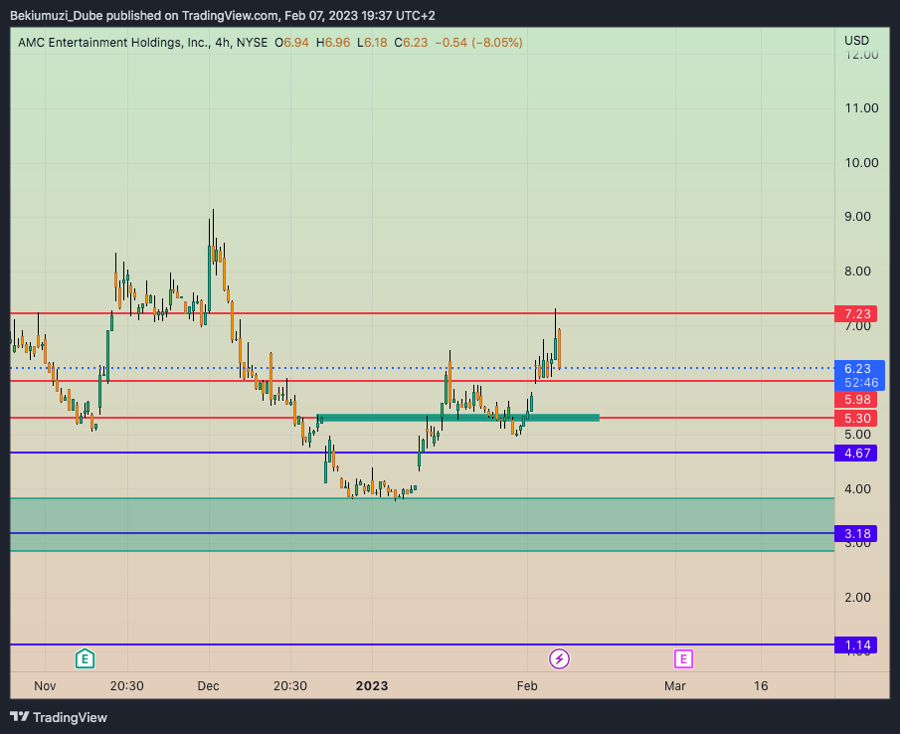Click the large green support zone near 3.18
The height and width of the screenshot is (734, 900).
(422, 524)
